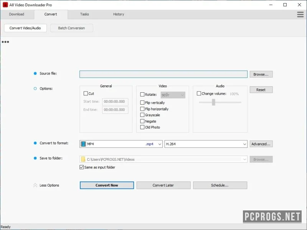Enable the Old Photo effect
The height and width of the screenshot is (230, 307).
click(x=142, y=127)
